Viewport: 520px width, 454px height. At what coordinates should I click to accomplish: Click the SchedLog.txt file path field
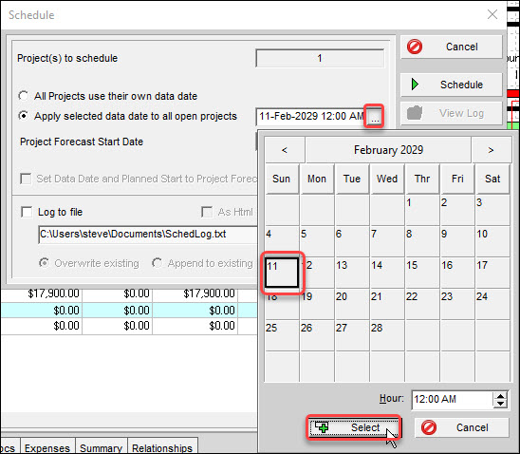click(x=148, y=235)
